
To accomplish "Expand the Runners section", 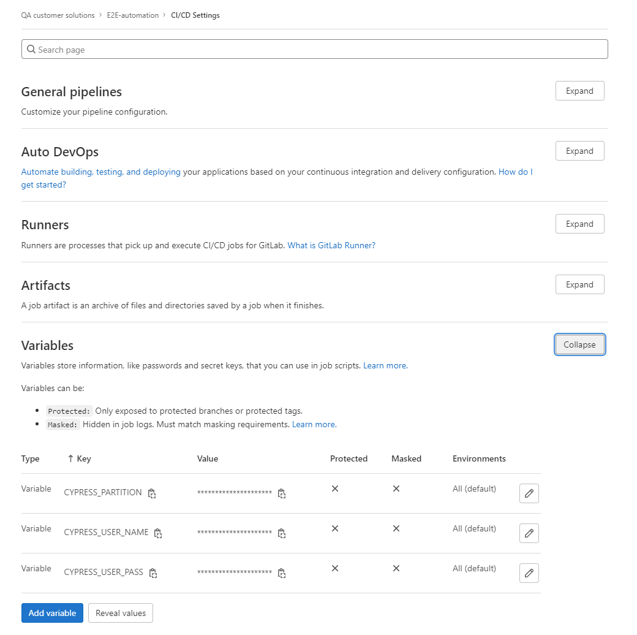I will [x=579, y=224].
